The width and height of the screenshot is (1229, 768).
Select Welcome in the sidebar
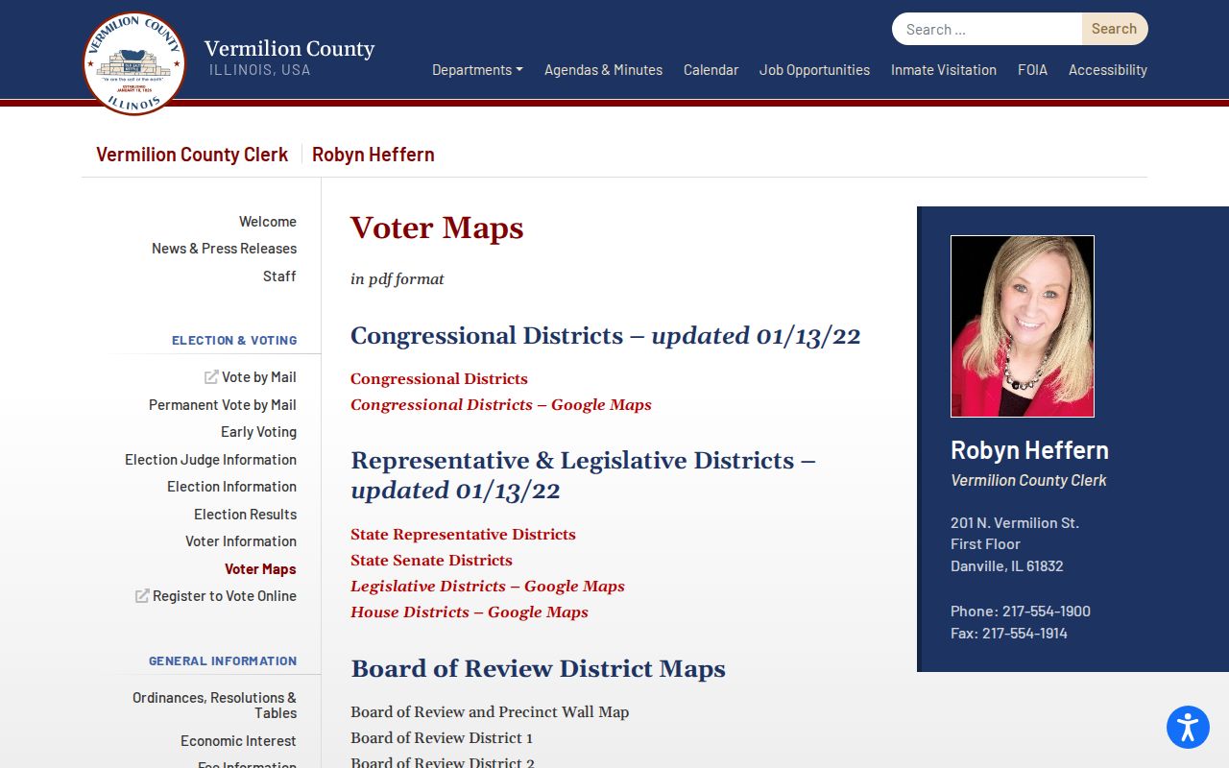[x=268, y=222]
